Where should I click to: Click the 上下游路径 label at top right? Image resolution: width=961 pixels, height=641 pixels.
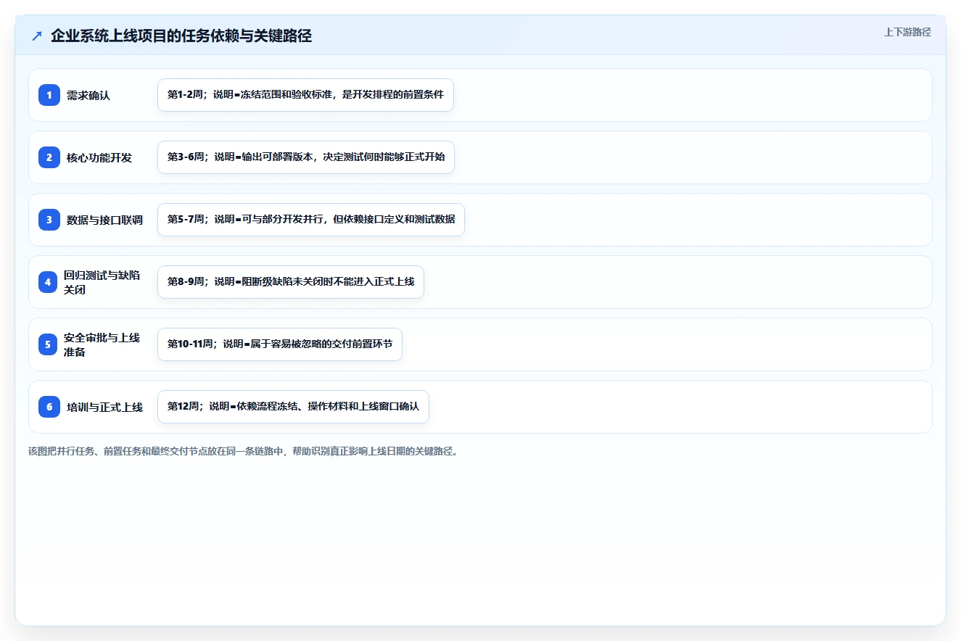[x=907, y=32]
